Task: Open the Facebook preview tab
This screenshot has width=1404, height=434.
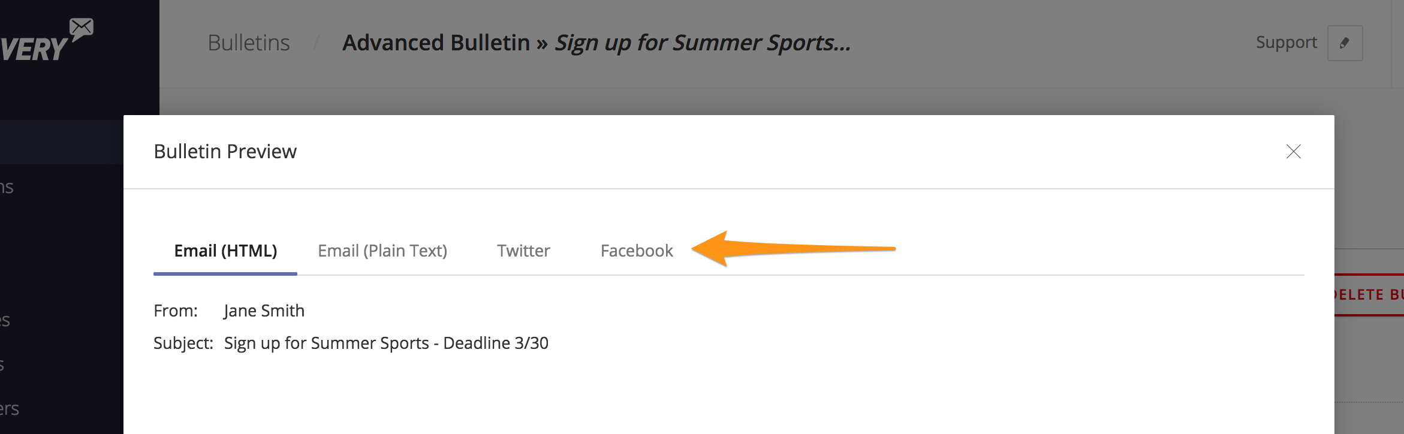Action: click(637, 251)
